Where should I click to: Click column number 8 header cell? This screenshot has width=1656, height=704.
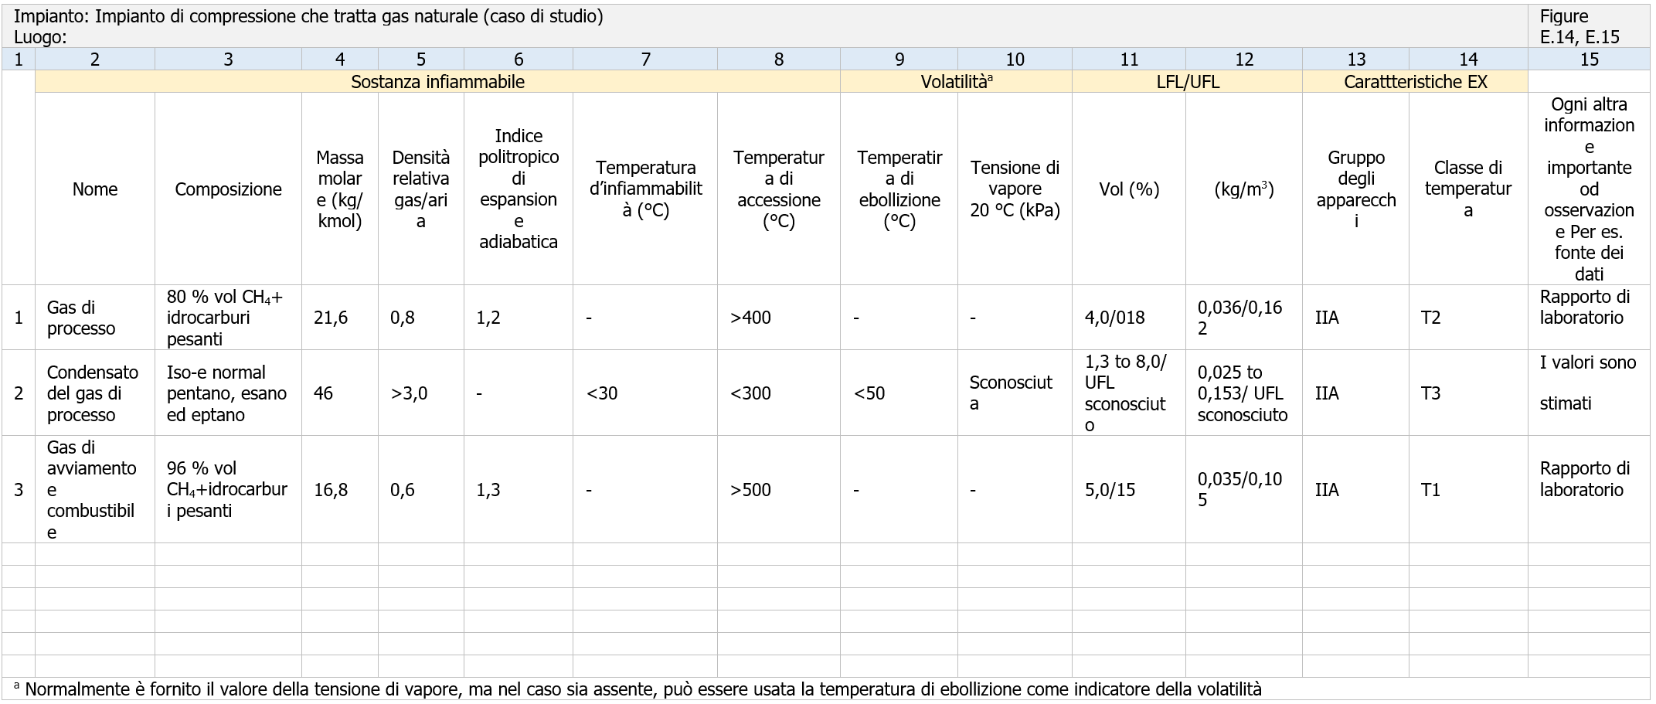click(x=779, y=59)
